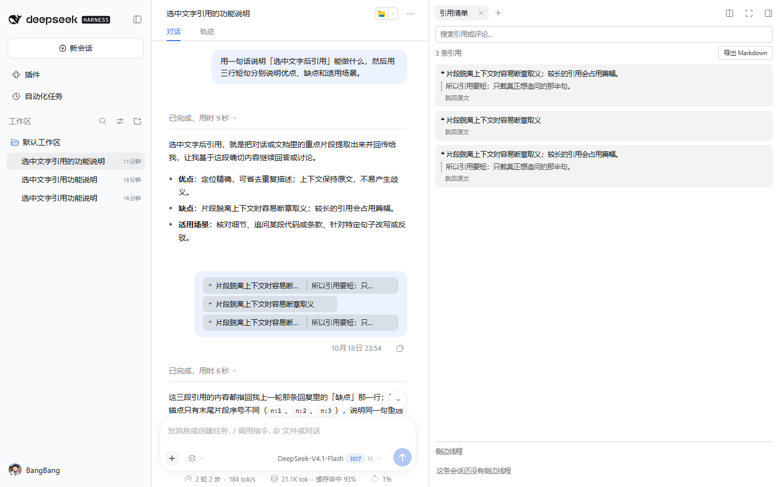Expand the dropdown beside folder icon
The width and height of the screenshot is (779, 487).
[x=393, y=14]
